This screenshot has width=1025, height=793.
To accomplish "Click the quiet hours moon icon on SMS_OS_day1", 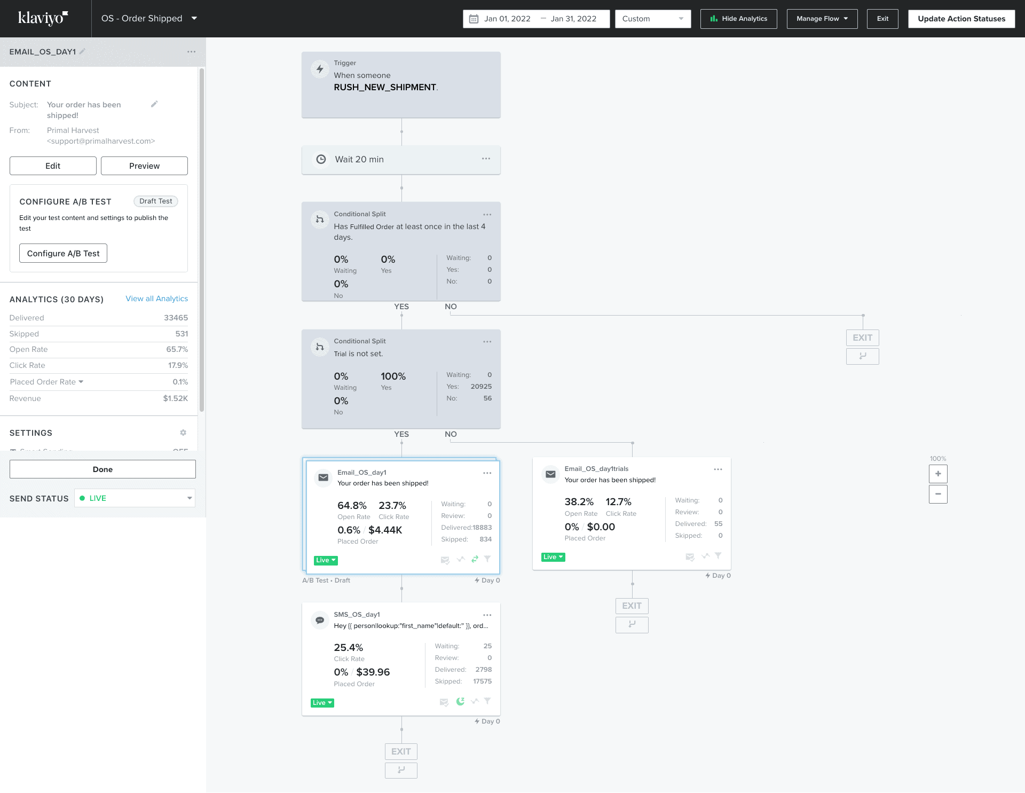I will 460,702.
